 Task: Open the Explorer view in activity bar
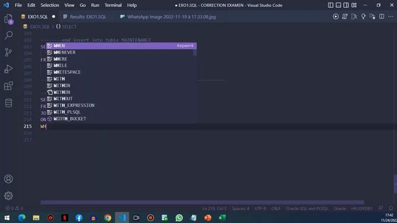pos(8,19)
